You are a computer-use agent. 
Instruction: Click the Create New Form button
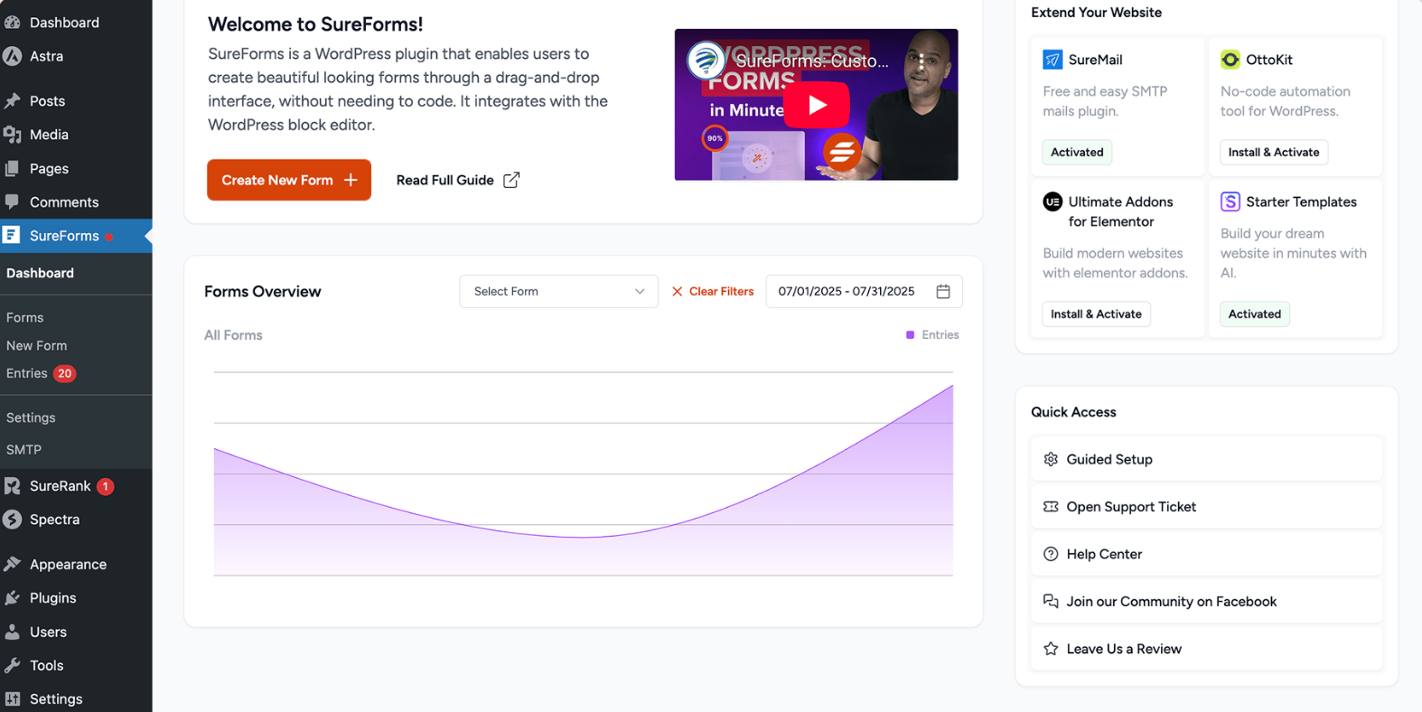click(x=289, y=180)
